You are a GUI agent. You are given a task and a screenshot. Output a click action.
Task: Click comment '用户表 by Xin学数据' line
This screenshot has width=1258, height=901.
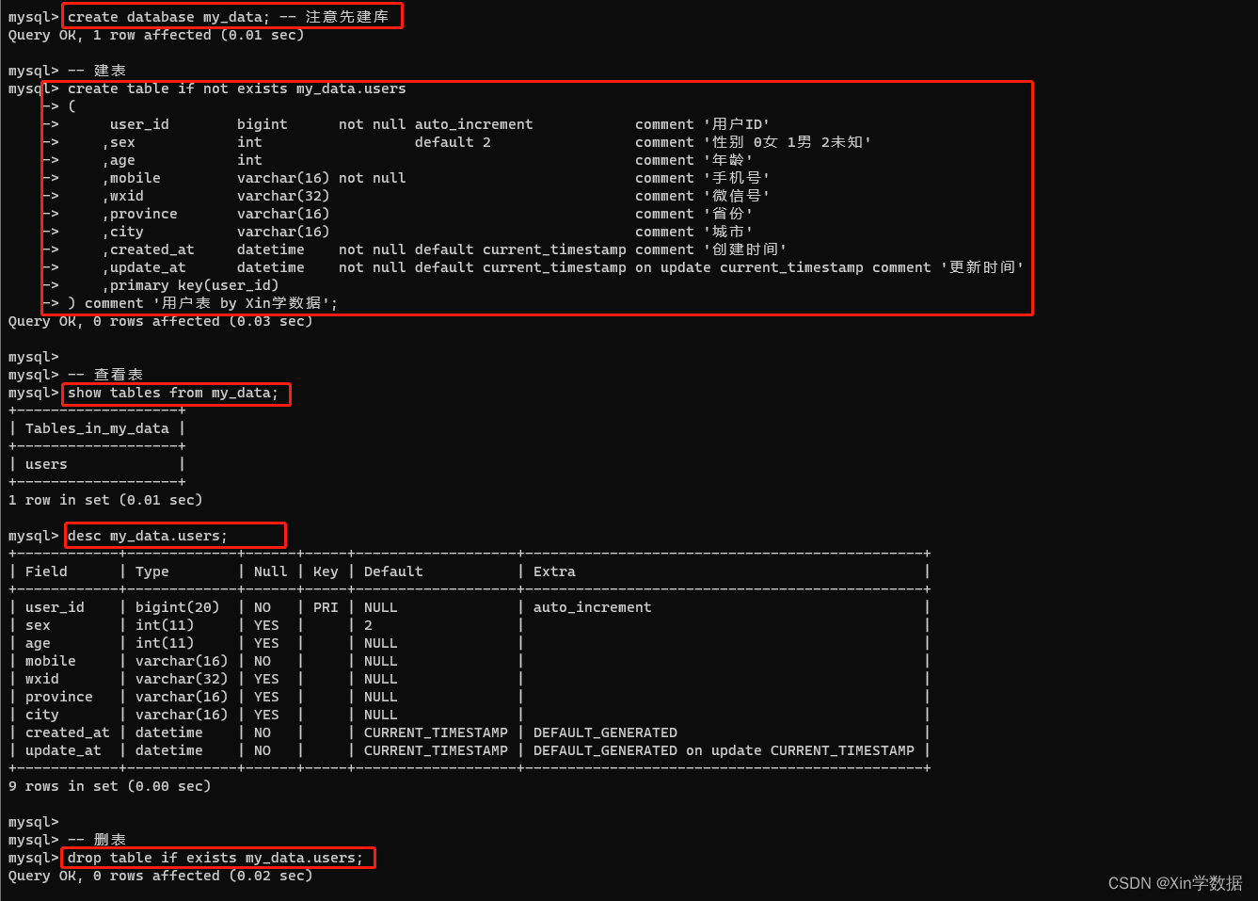click(x=203, y=303)
